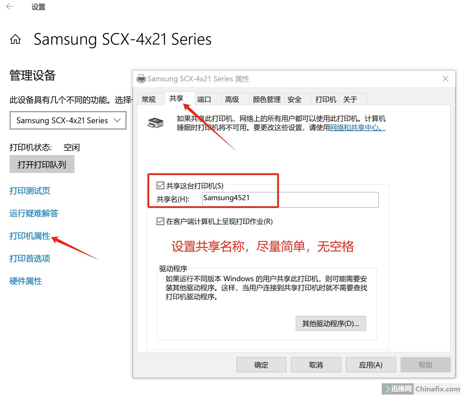Click the home icon beside printer title
The width and height of the screenshot is (462, 396).
(x=15, y=39)
